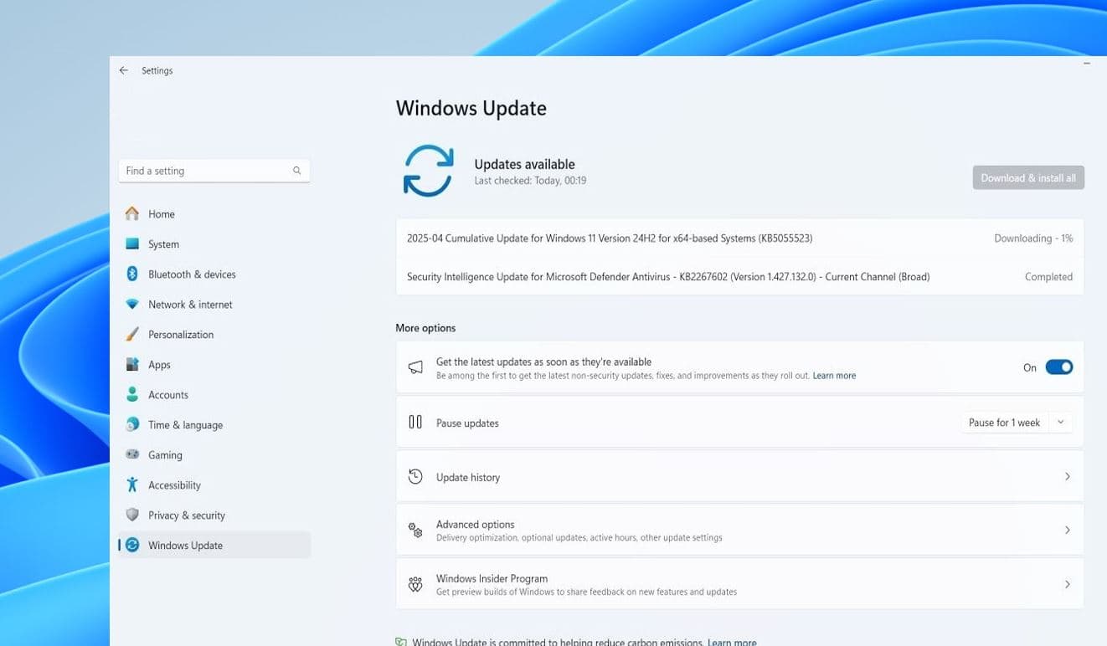The image size is (1107, 646).
Task: Click the magnifier icon in the search box
Action: [x=296, y=171]
